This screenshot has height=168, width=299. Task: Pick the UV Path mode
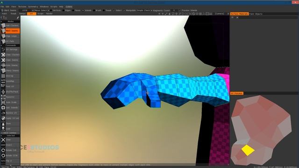pyautogui.click(x=10, y=42)
